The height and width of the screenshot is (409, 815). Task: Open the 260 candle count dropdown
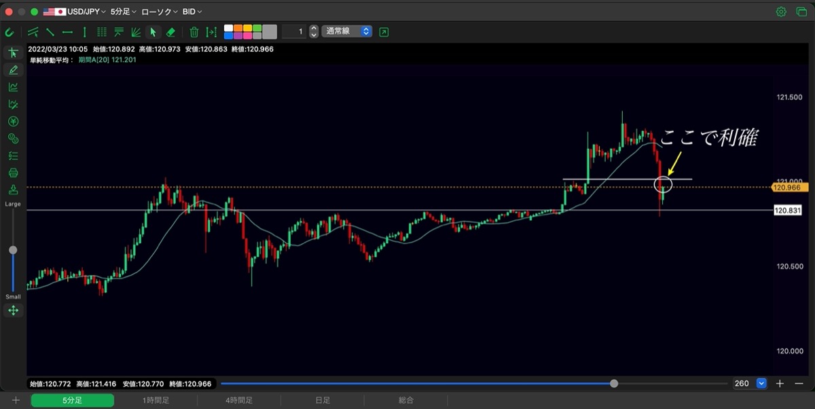pyautogui.click(x=761, y=383)
